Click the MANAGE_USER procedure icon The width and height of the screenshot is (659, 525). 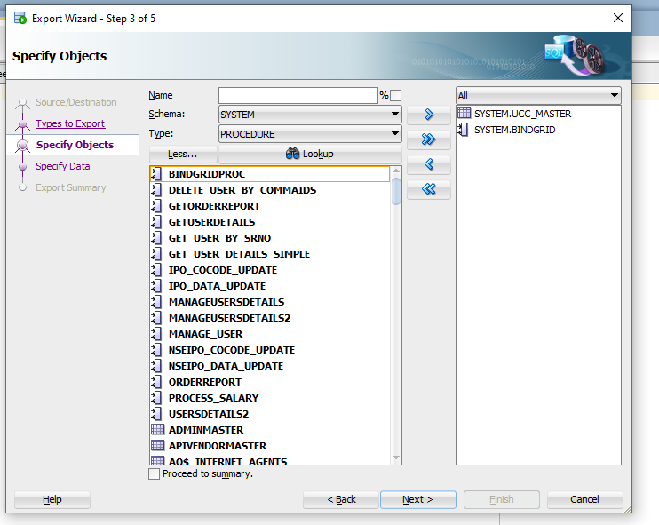tap(157, 334)
